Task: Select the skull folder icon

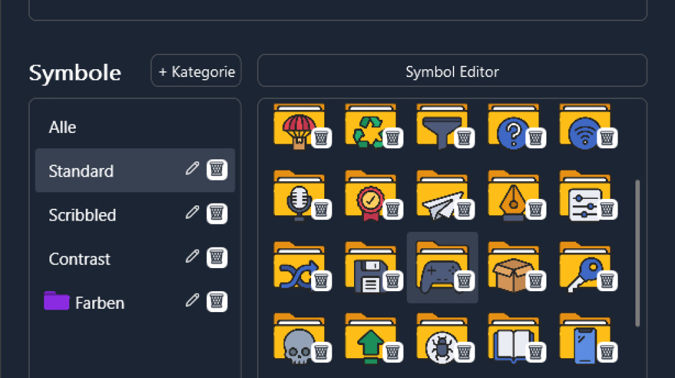Action: (x=293, y=339)
